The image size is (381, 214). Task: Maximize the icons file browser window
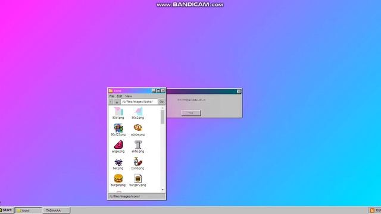coord(158,91)
